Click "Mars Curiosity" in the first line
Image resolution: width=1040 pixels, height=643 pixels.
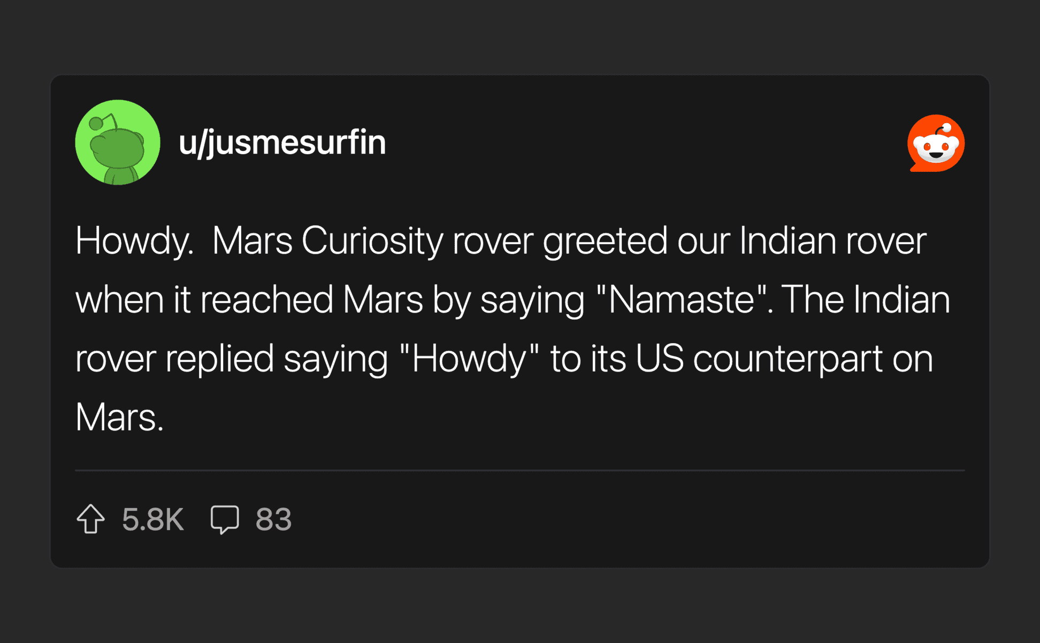pyautogui.click(x=327, y=241)
